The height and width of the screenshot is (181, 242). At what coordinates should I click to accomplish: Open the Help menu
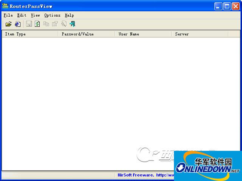[69, 15]
